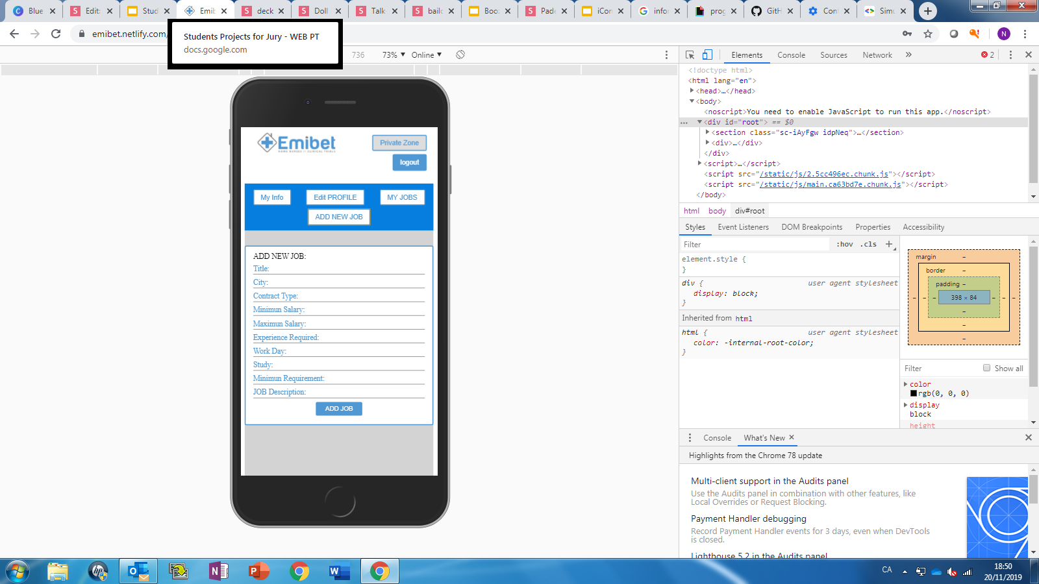Click the ADD JOB submit button
Image resolution: width=1039 pixels, height=584 pixels.
pos(339,409)
